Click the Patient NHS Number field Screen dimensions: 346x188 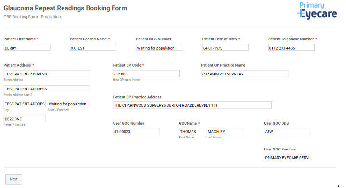pyautogui.click(x=159, y=48)
